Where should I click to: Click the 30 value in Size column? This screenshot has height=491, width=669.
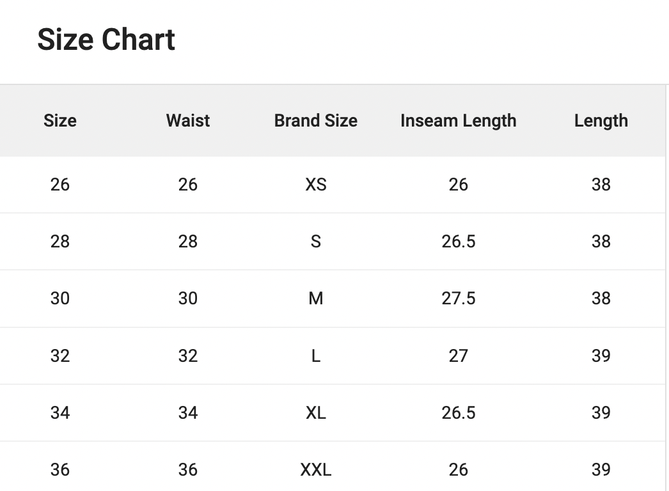(x=60, y=299)
